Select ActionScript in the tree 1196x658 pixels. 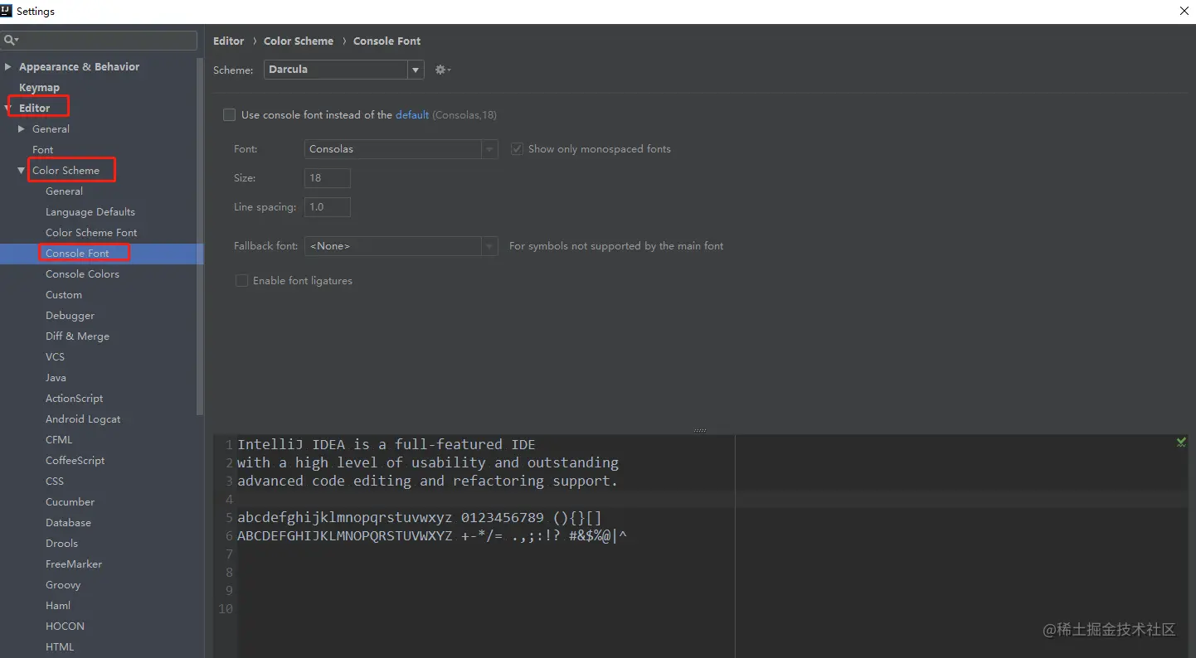[75, 398]
